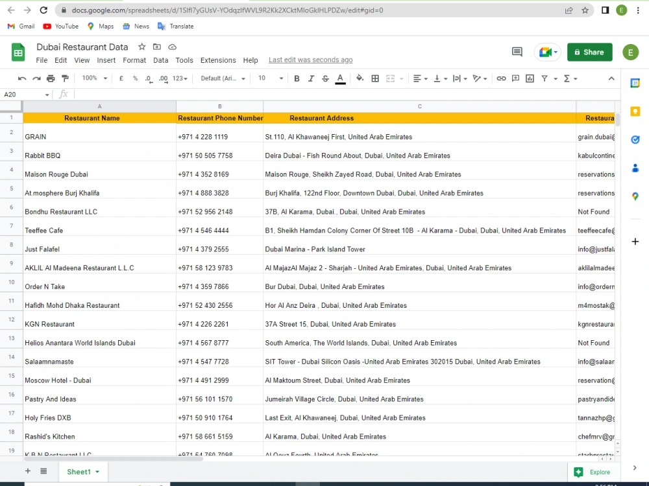Select the Paint format tool
649x486 pixels.
65,78
